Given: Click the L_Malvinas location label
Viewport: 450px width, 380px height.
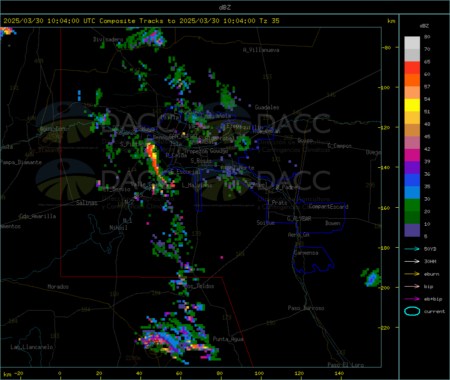Looking at the screenshot, I should coord(197,185).
